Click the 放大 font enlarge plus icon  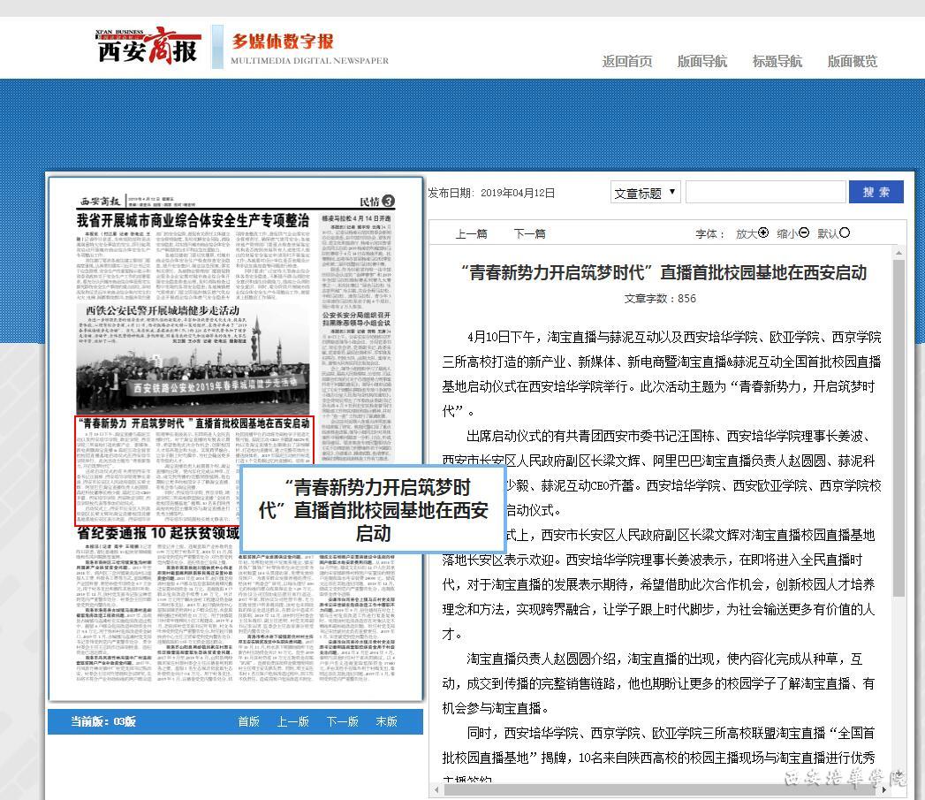763,233
